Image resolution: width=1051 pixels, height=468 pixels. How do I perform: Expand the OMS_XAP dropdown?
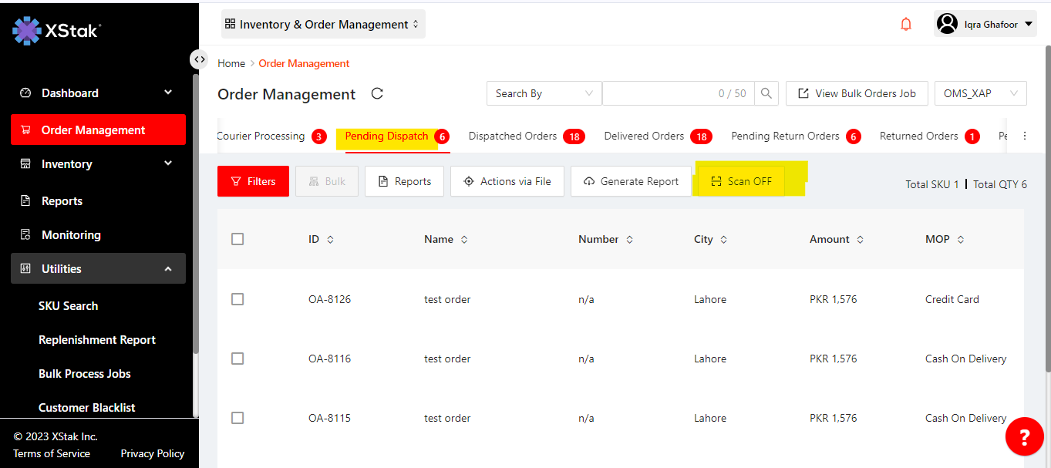click(980, 93)
